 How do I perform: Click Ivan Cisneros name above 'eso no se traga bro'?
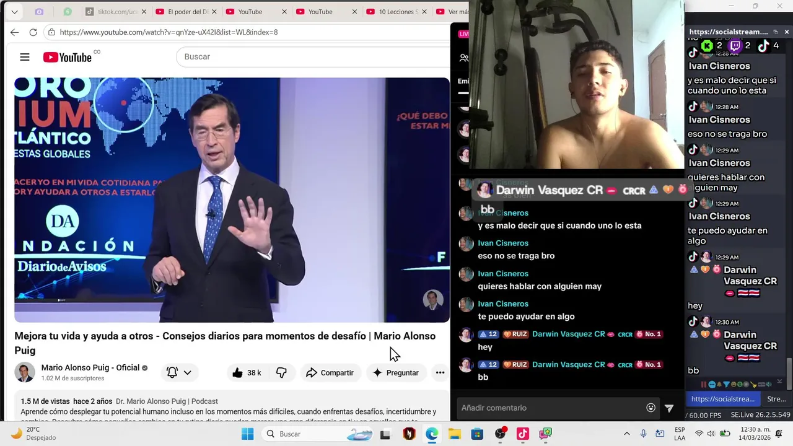(503, 243)
